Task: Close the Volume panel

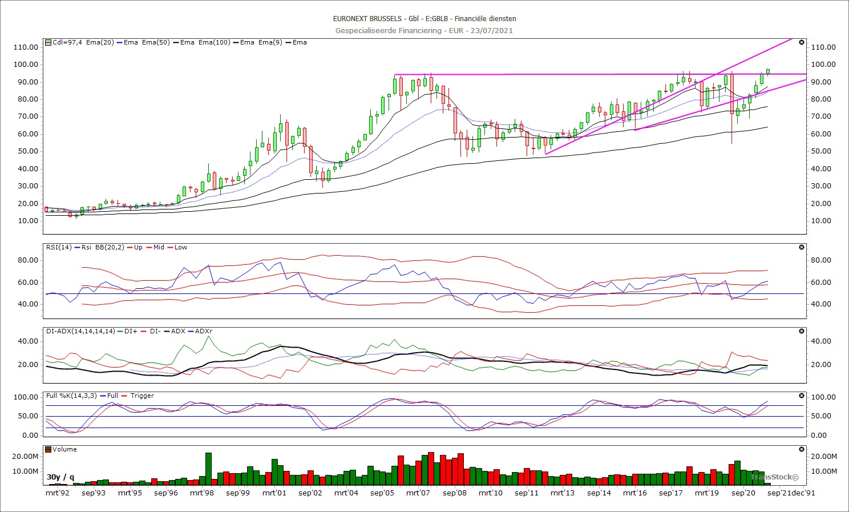Action: point(802,449)
